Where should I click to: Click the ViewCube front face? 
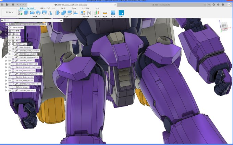[224, 26]
